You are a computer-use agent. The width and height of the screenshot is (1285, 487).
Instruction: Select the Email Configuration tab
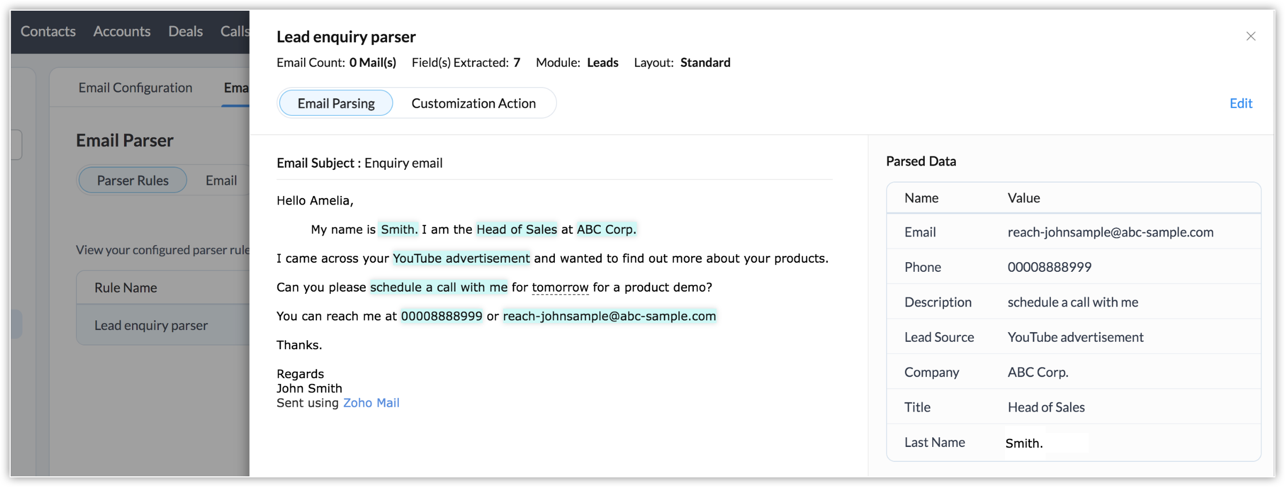tap(135, 88)
